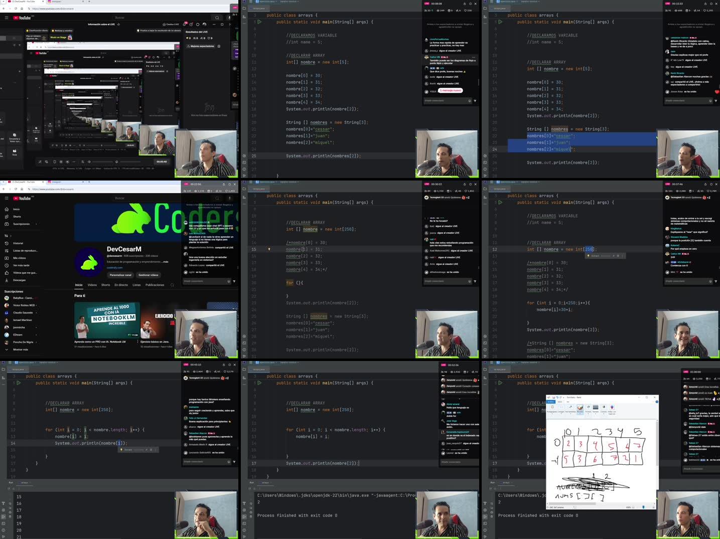Image resolution: width=720 pixels, height=539 pixels.
Task: Expand Mostrar más in subscriptions list
Action: (17, 349)
